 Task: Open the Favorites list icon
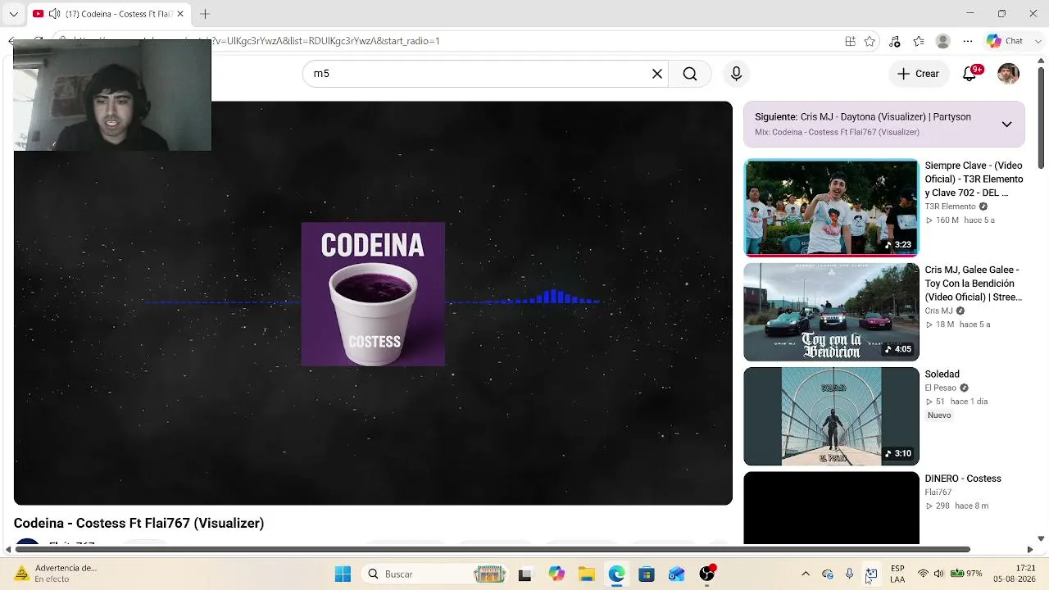coord(919,41)
